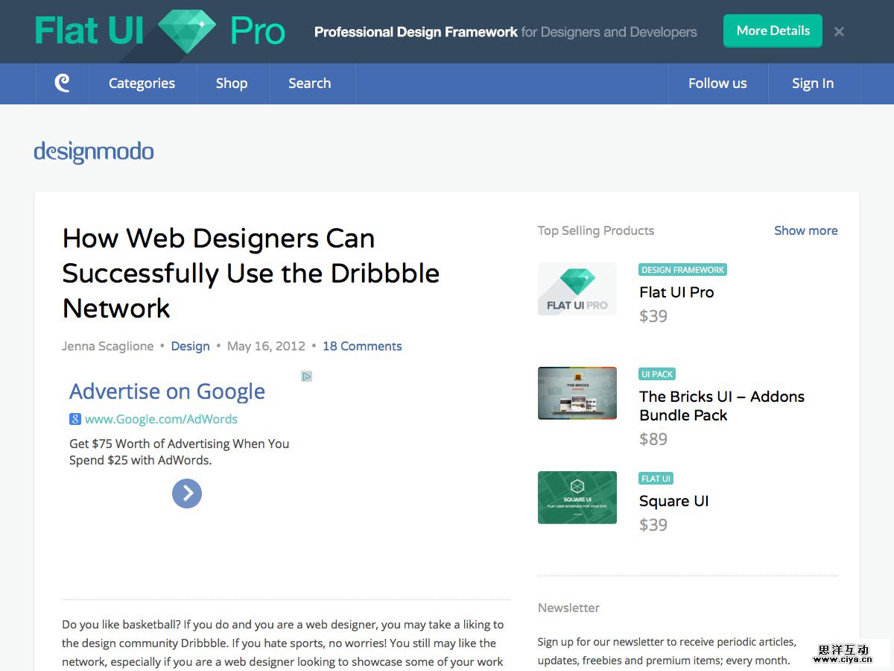This screenshot has width=894, height=671.
Task: Open the Flat UI Pro product thumbnail
Action: 577,289
